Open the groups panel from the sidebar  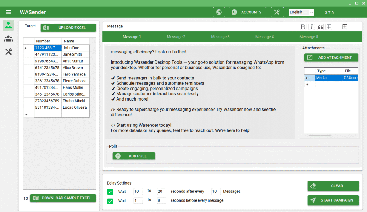tap(8, 38)
